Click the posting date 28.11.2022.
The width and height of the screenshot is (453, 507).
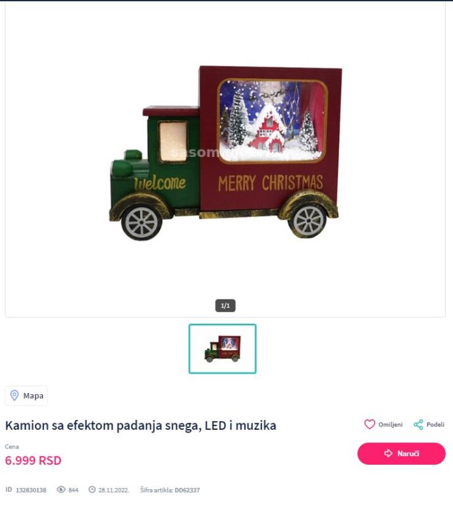point(114,490)
